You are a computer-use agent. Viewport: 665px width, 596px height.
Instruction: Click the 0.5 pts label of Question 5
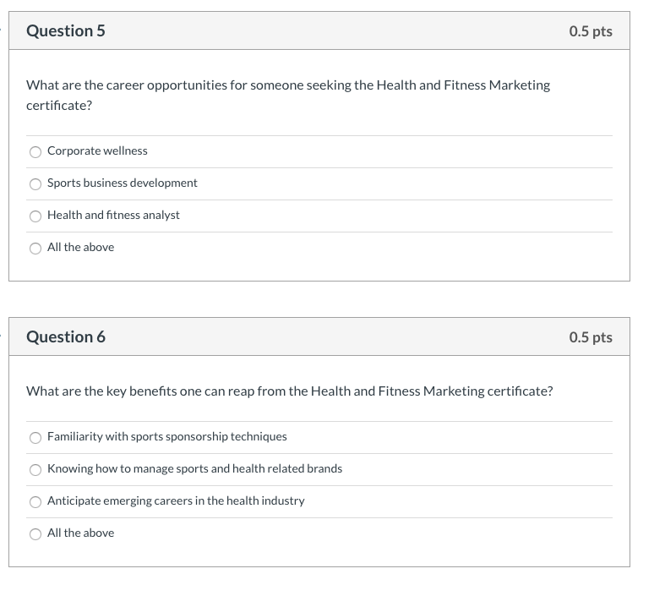[x=591, y=31]
